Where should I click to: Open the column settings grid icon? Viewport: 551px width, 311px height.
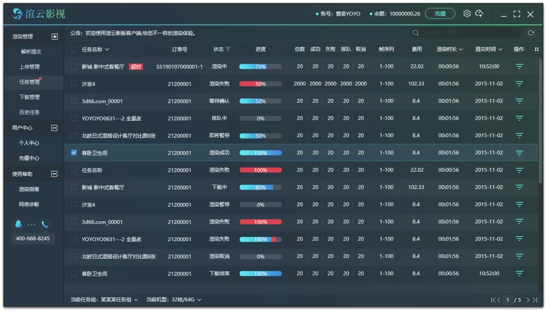click(x=536, y=49)
